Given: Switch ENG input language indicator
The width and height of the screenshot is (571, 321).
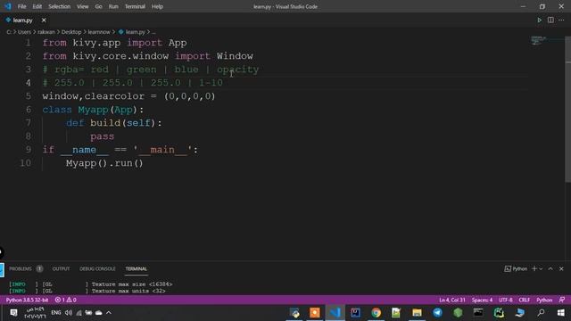Looking at the screenshot, I should click(x=55, y=313).
